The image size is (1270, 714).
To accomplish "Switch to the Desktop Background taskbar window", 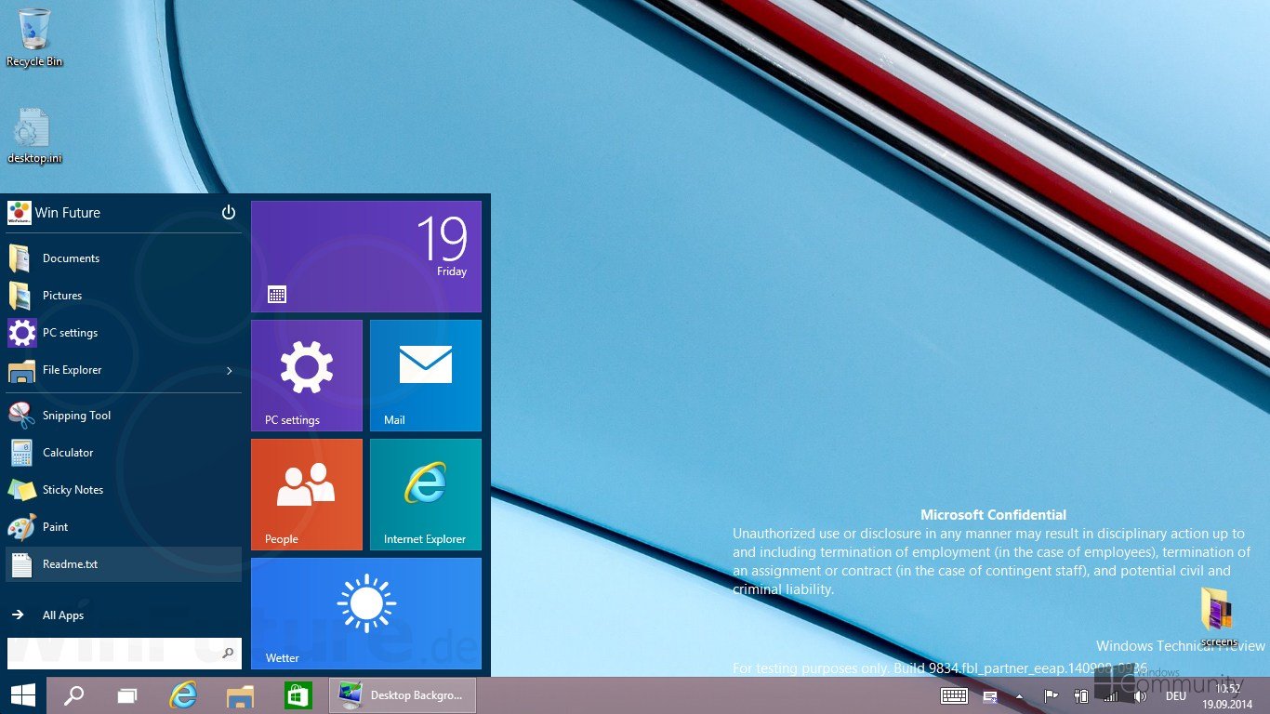I will click(402, 694).
